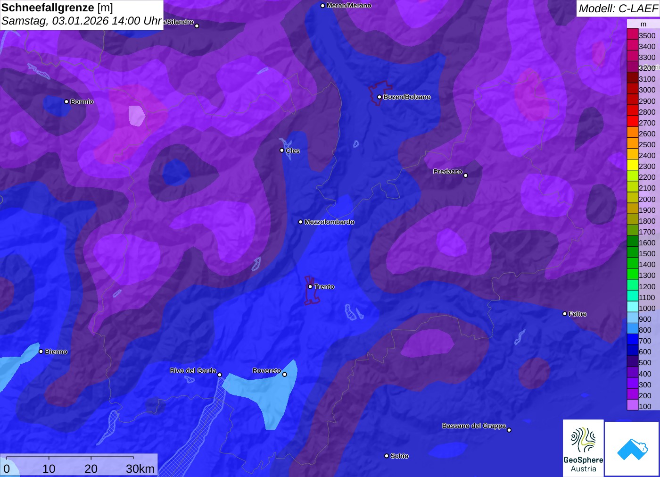Click the Riva del Garda label

click(x=193, y=371)
